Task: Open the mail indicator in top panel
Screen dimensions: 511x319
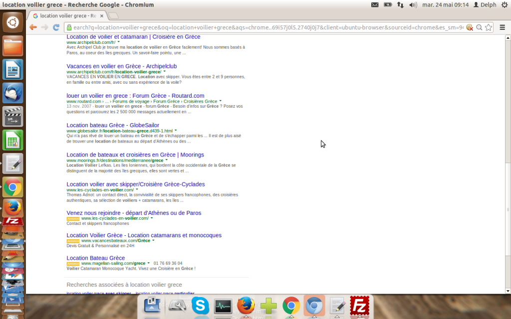Action: click(375, 5)
